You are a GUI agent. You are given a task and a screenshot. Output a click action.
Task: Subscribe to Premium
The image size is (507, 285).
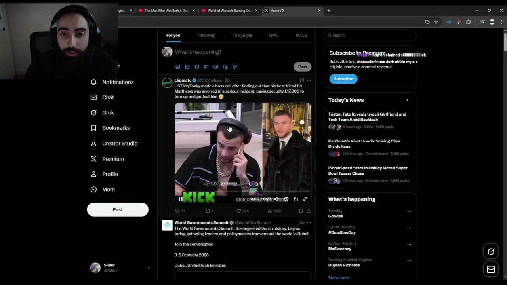click(x=343, y=79)
